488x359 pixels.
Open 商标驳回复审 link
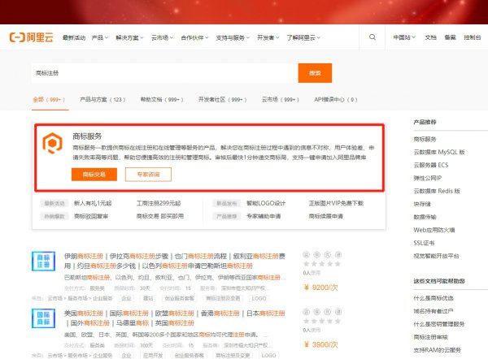coord(91,216)
